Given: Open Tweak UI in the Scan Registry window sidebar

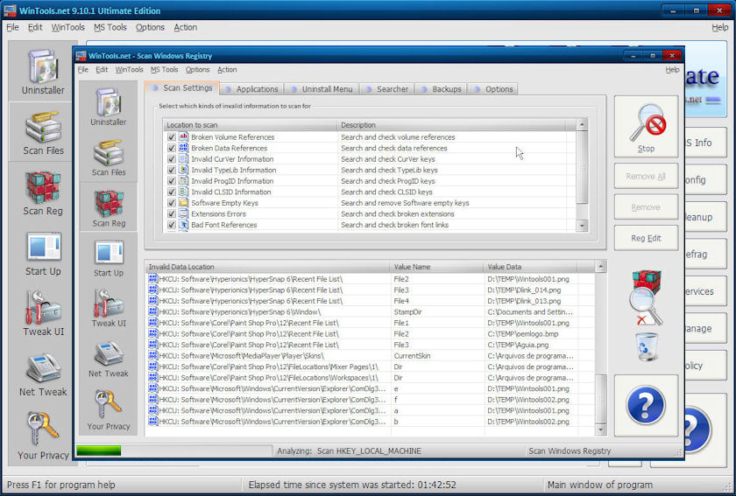Looking at the screenshot, I should (x=109, y=309).
